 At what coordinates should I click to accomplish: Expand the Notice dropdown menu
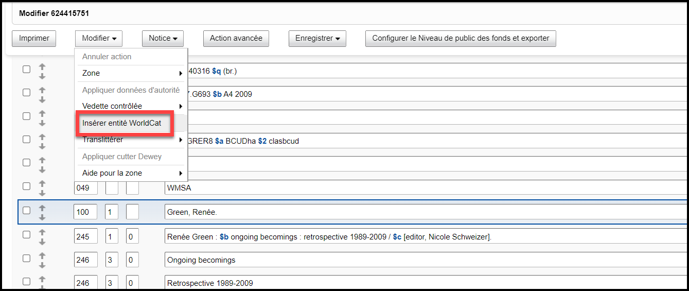[x=163, y=38]
